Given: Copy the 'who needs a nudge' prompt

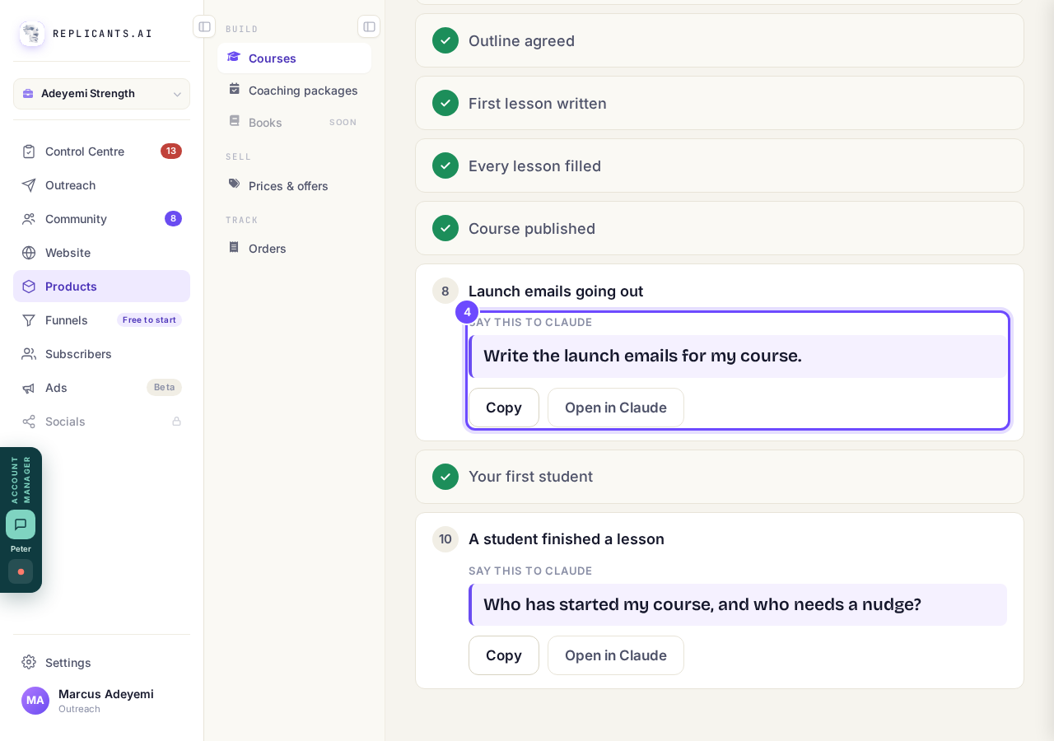Looking at the screenshot, I should (x=504, y=655).
